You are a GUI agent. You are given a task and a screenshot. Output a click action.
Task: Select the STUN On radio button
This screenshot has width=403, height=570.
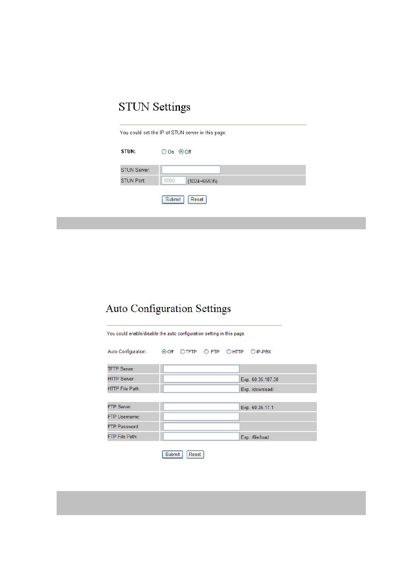click(164, 152)
